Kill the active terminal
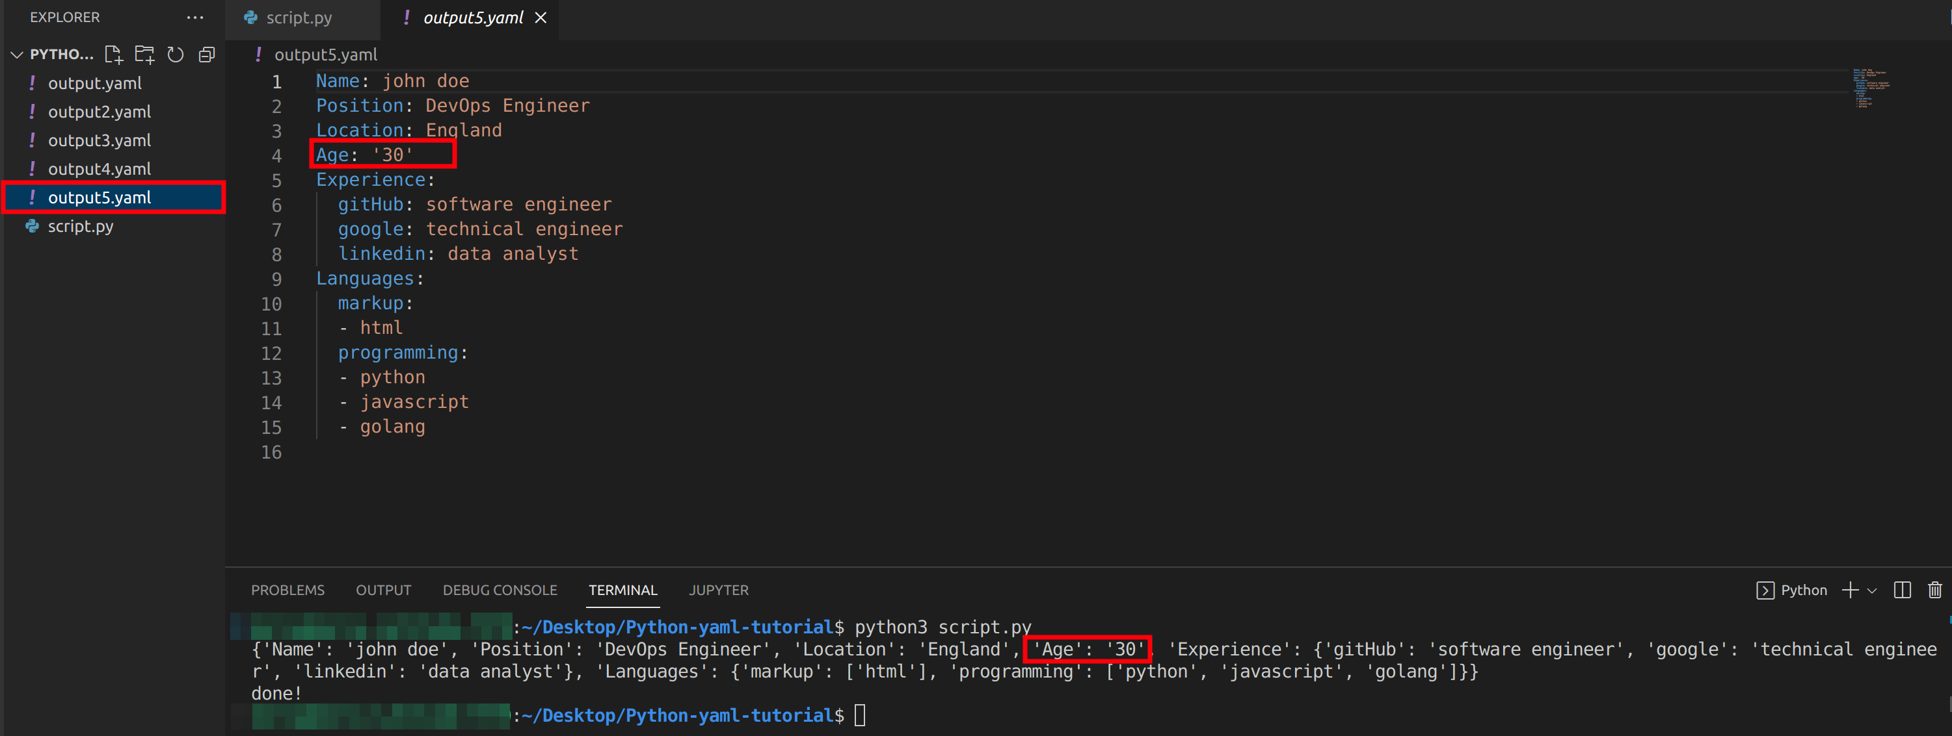 1935,590
